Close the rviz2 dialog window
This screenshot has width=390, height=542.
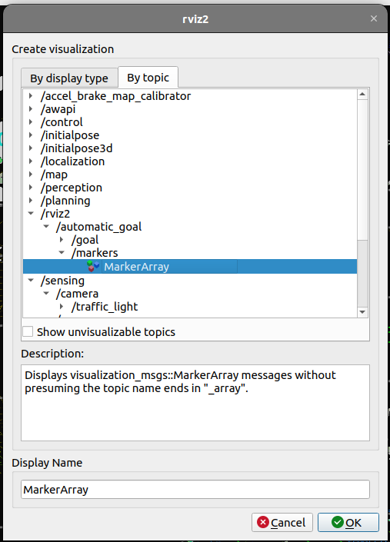click(374, 18)
